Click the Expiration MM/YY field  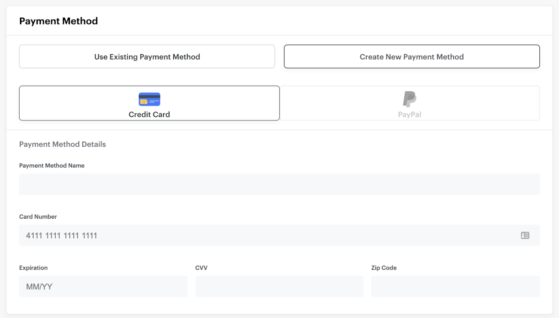tap(103, 286)
